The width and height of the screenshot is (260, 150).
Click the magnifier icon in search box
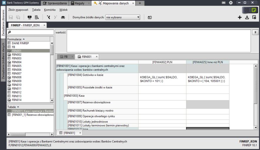point(9,32)
